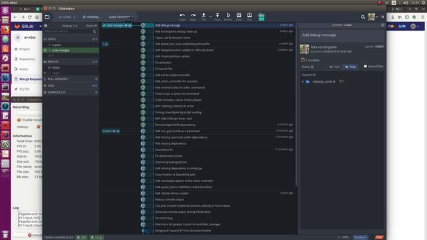Collapse the REMOTE section header
Image resolution: width=427 pixels, height=240 pixels.
71,62
